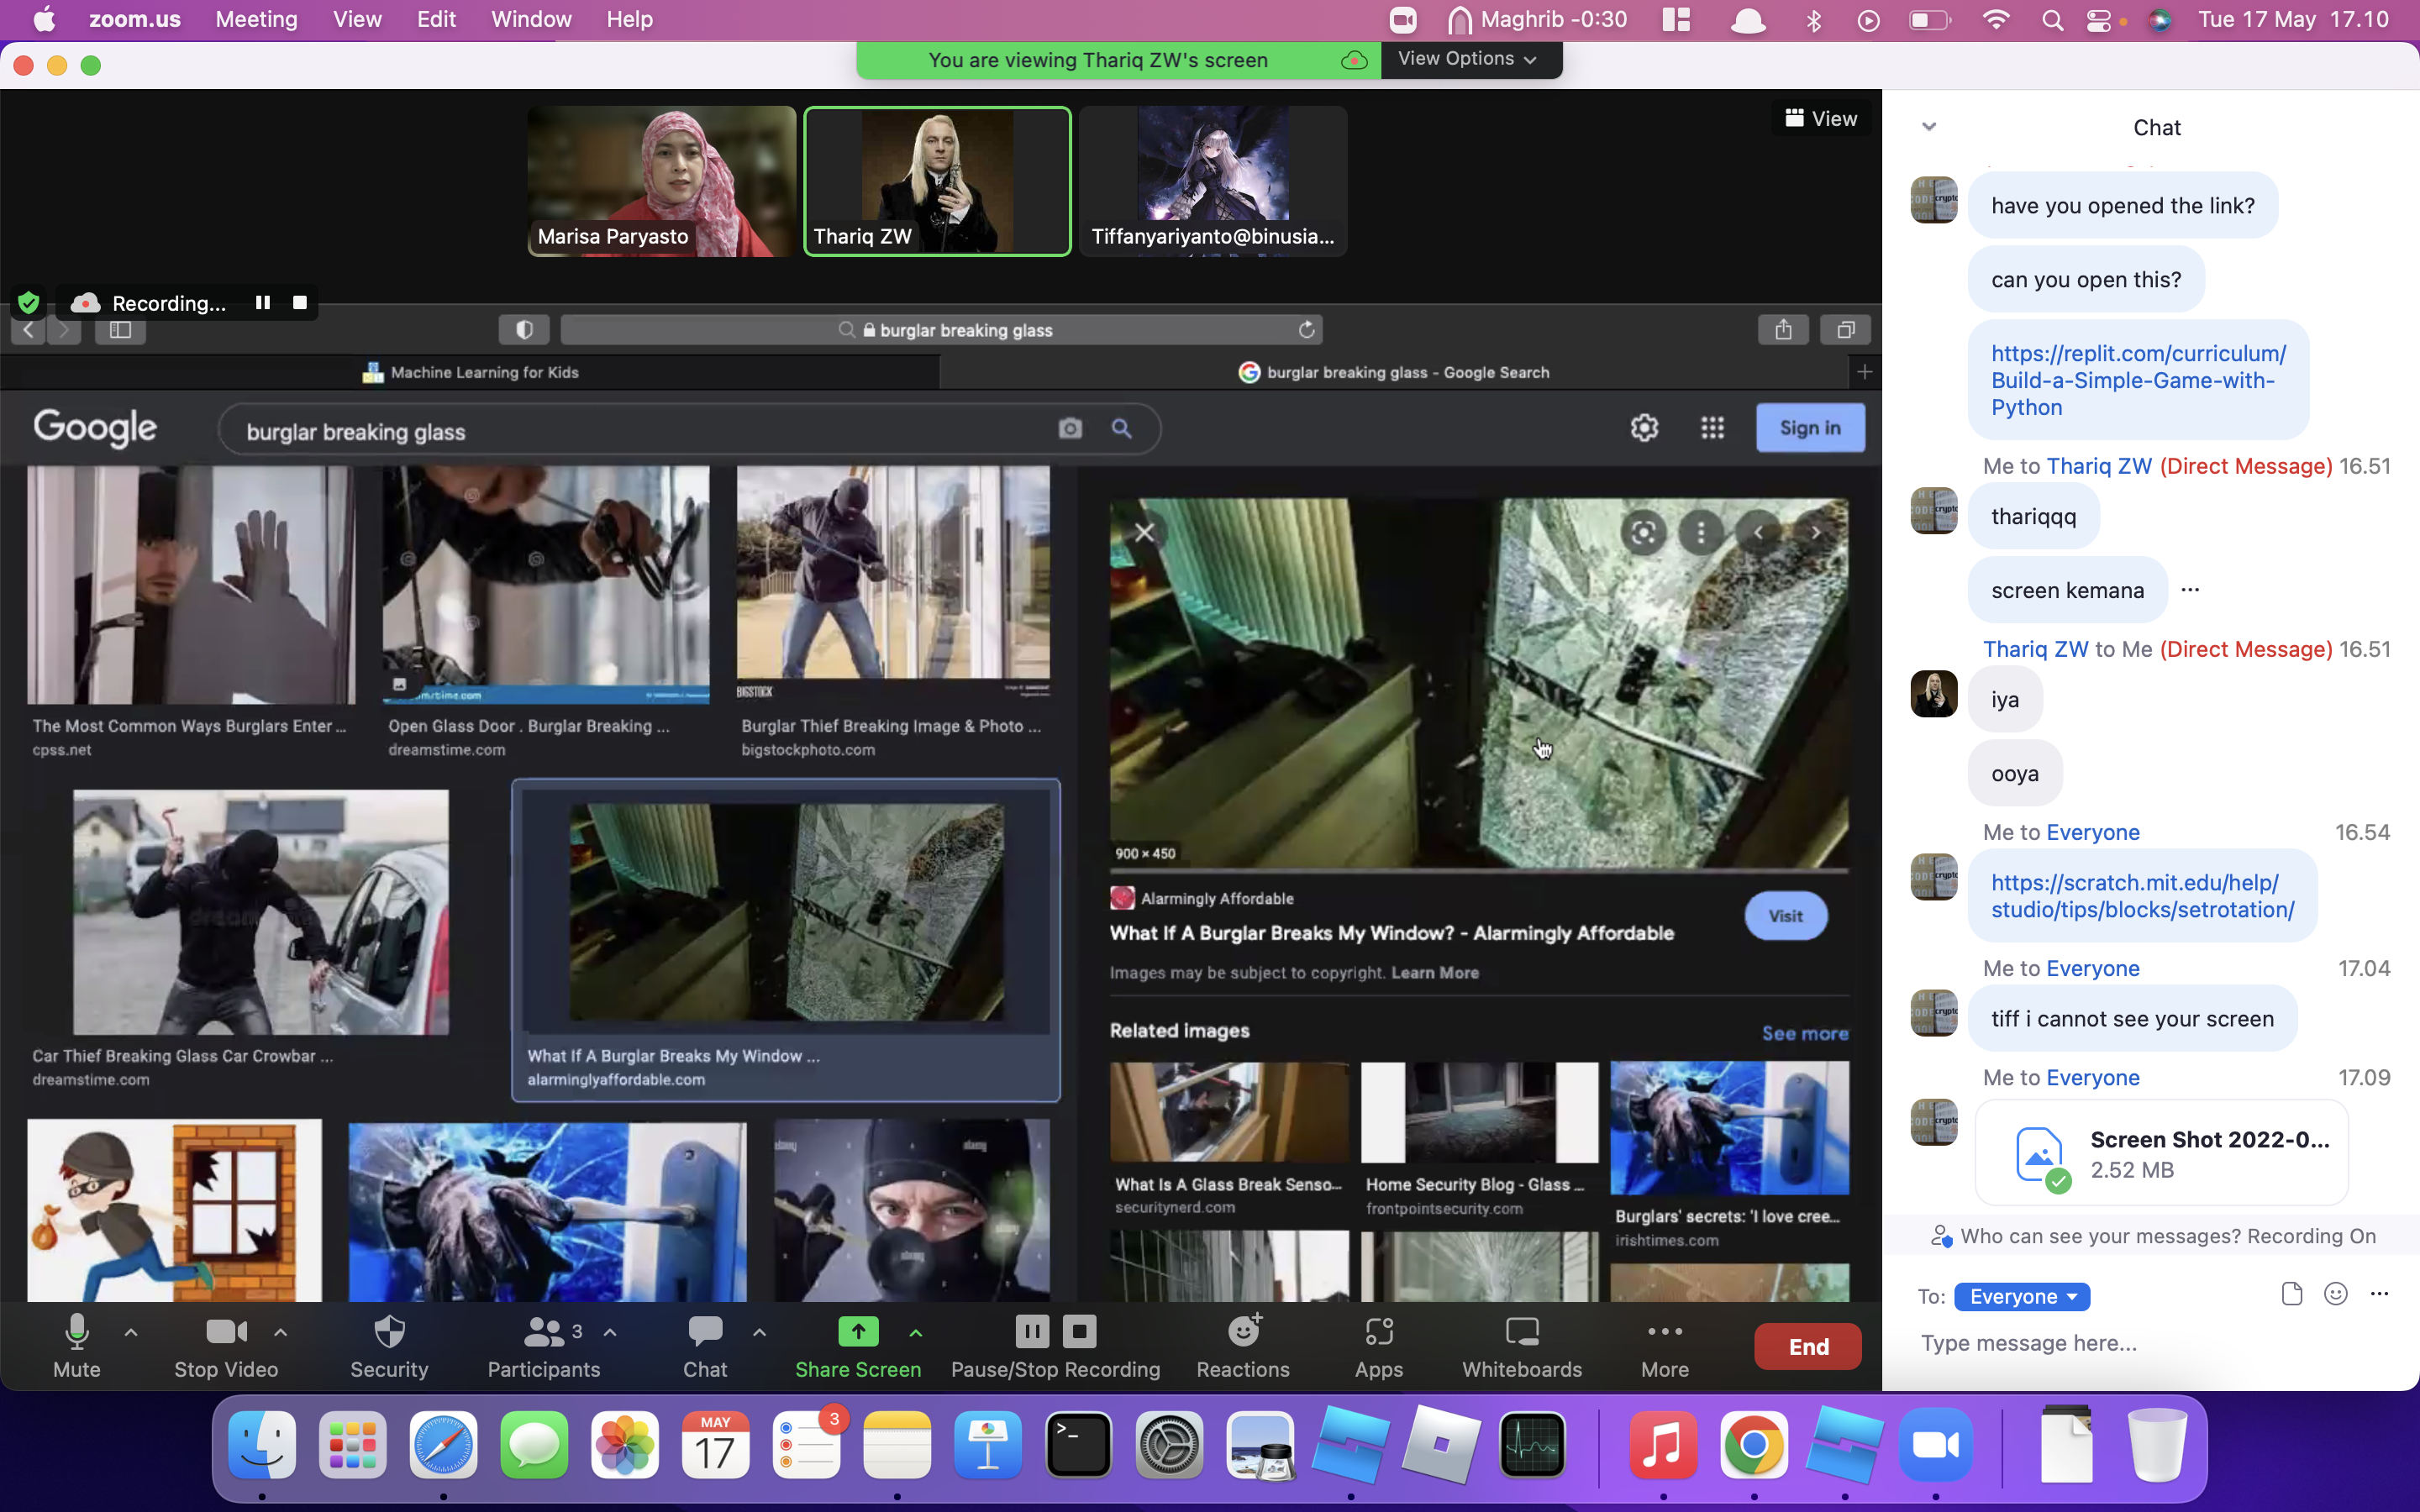Image resolution: width=2420 pixels, height=1512 pixels.
Task: Open the Window menu in menu bar
Action: (531, 19)
